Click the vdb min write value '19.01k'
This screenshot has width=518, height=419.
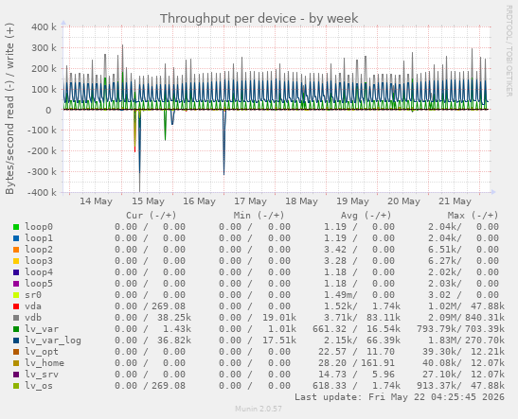coord(279,318)
